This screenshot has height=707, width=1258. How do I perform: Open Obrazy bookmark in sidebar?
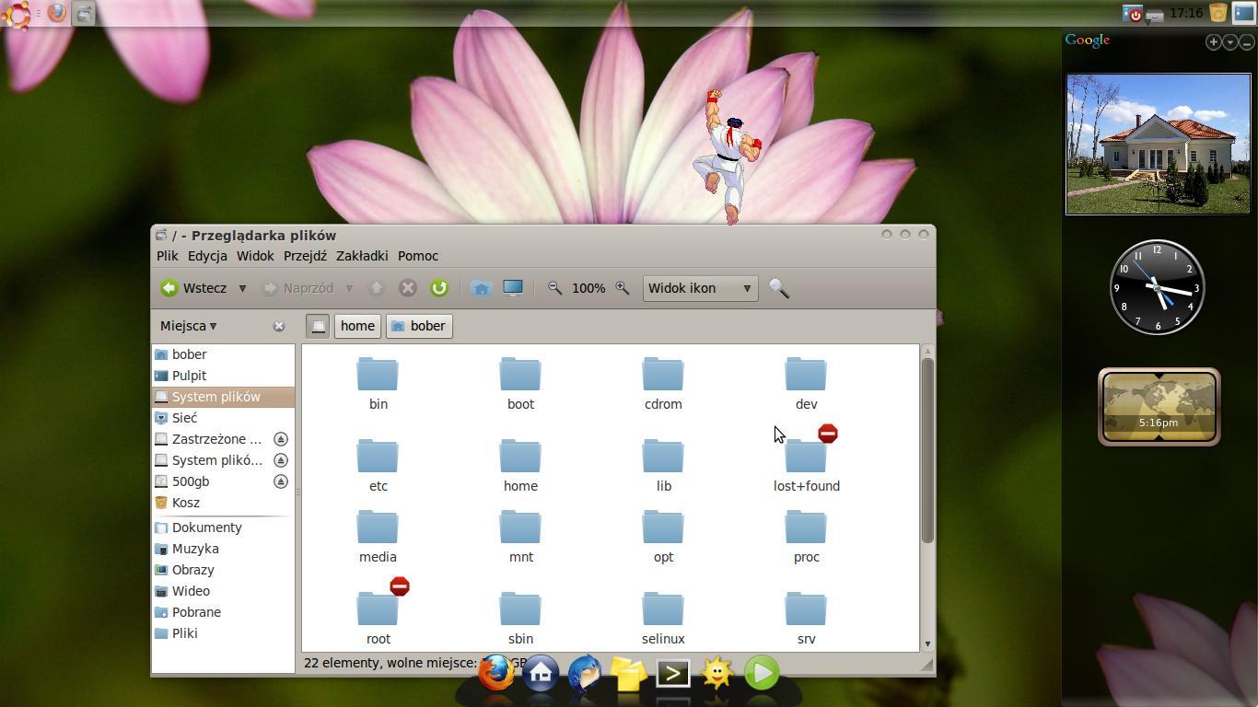point(223,570)
